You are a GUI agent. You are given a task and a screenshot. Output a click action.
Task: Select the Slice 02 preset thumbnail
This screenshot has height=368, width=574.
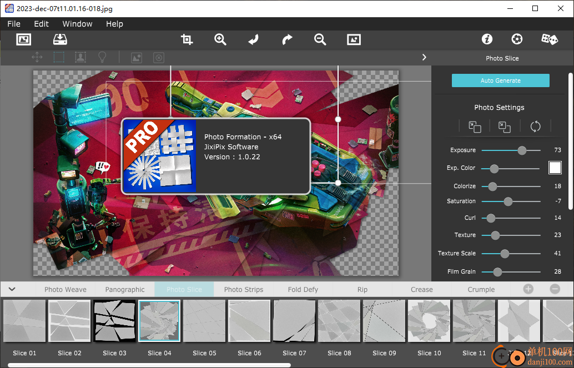point(69,321)
